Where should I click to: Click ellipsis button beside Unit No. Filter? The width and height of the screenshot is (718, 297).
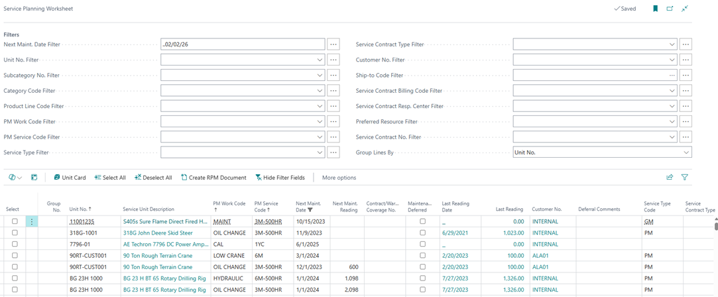[333, 60]
